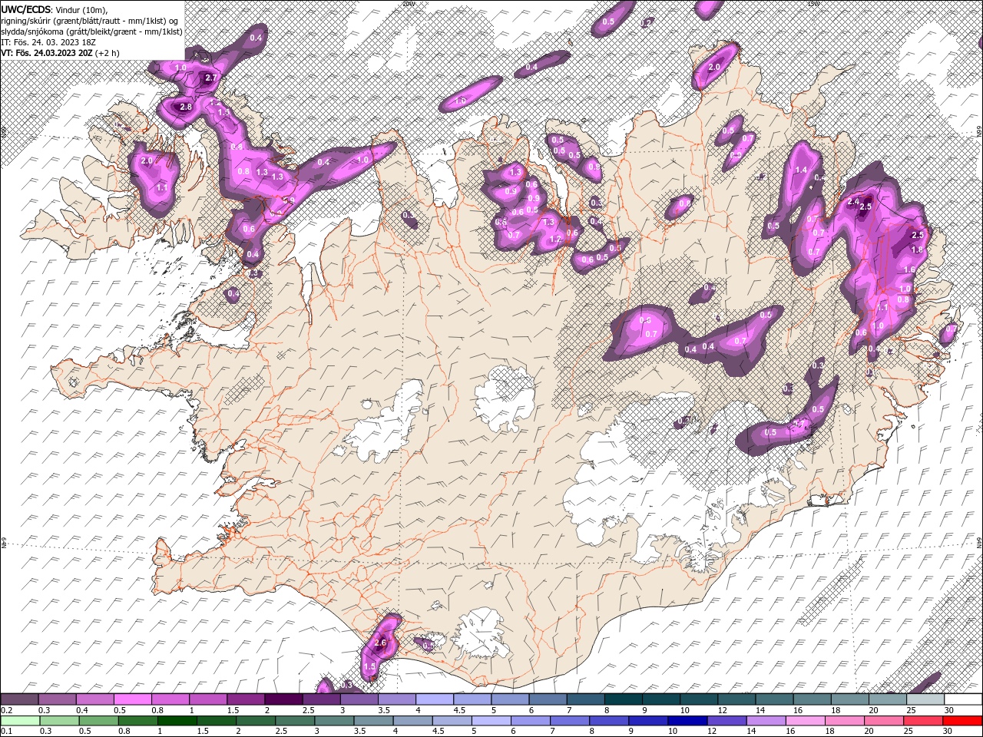Click the white swatch labeled 30 in purple legend
The height and width of the screenshot is (737, 983).
click(962, 699)
